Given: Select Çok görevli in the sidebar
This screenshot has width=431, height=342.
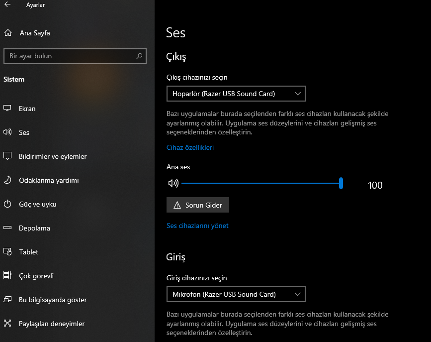Looking at the screenshot, I should tap(36, 276).
